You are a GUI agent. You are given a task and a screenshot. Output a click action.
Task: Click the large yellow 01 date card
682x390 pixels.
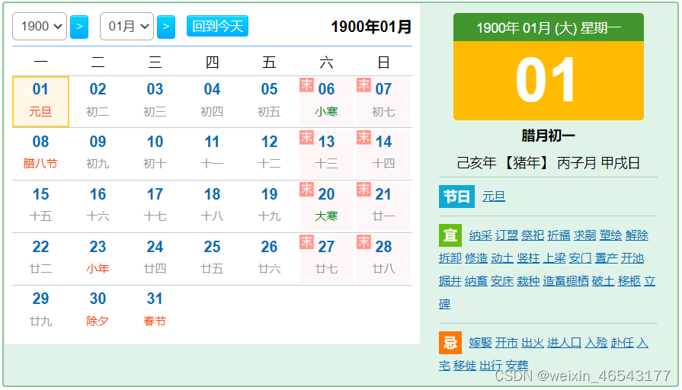pyautogui.click(x=549, y=81)
